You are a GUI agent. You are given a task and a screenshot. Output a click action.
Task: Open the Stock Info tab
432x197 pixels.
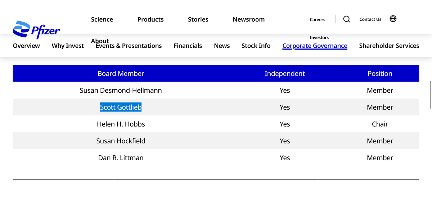click(256, 46)
